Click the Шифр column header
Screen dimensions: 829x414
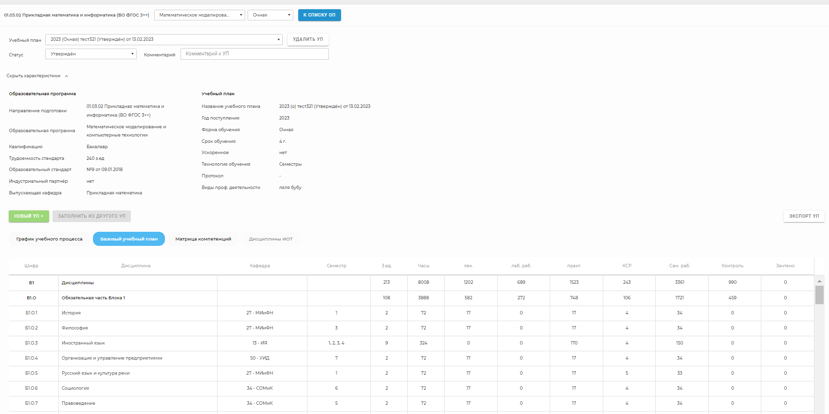[32, 266]
